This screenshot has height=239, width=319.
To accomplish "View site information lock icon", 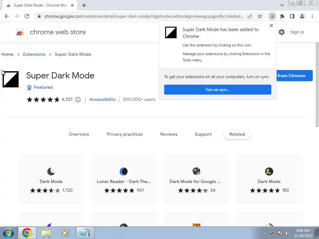I will click(x=39, y=16).
